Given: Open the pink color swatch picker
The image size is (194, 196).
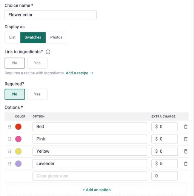Looking at the screenshot, I should coord(18,139).
